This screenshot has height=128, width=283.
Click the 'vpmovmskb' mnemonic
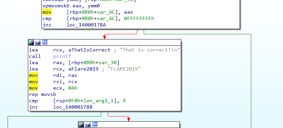[x=56, y=6]
